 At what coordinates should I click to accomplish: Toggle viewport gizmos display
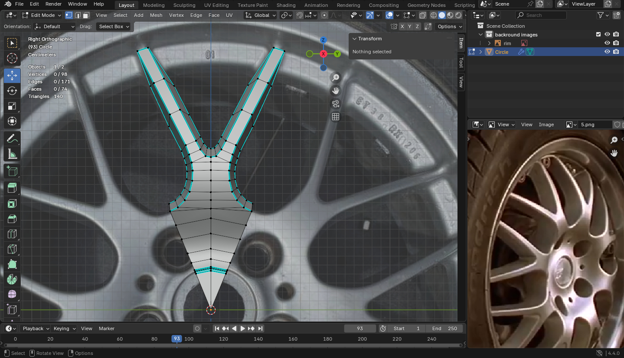[369, 15]
